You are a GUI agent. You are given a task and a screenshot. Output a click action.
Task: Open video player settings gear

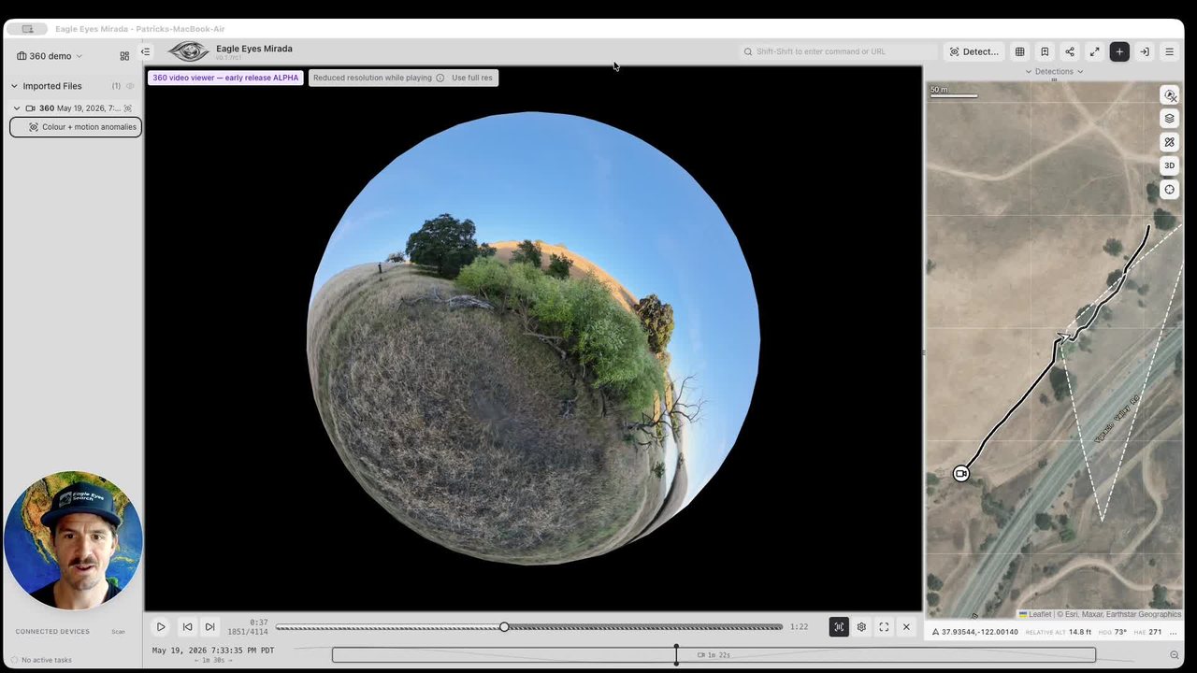pos(861,627)
